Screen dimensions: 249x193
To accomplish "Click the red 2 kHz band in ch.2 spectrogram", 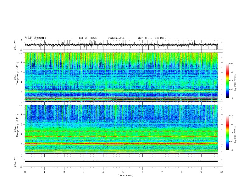I will (121, 143).
